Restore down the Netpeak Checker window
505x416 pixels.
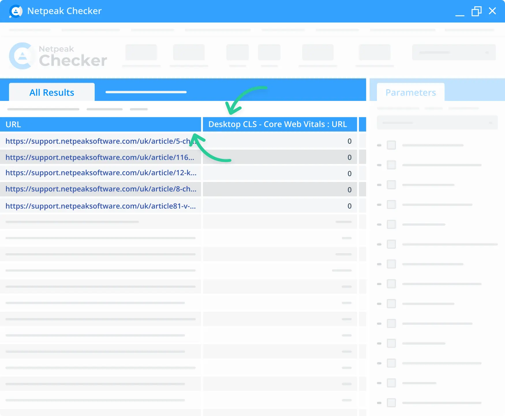pyautogui.click(x=476, y=11)
